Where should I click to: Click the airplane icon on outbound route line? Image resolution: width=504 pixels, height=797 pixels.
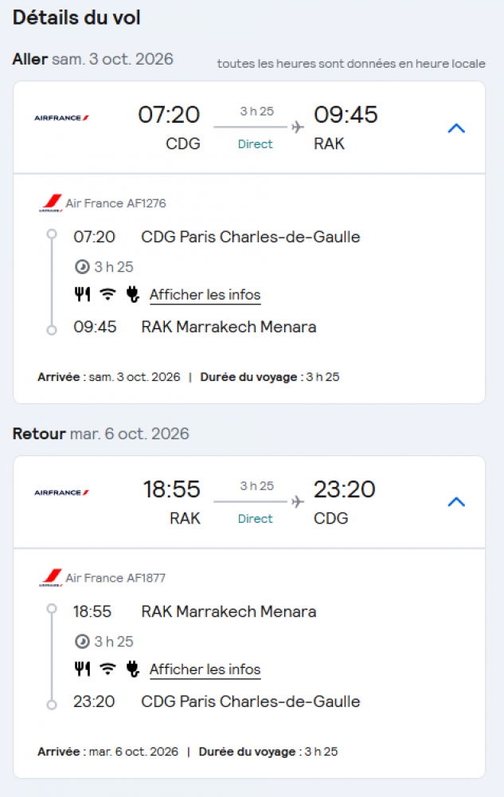298,127
